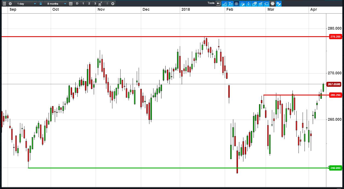The height and width of the screenshot is (189, 344).
Task: Select the text annotation tool
Action: click(230, 4)
